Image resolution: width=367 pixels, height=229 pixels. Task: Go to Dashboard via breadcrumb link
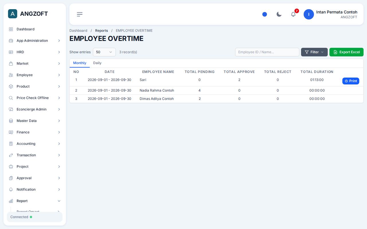[x=78, y=31]
